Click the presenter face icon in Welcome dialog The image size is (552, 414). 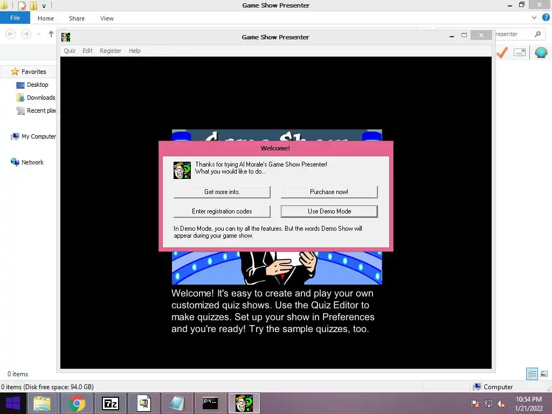click(x=182, y=170)
